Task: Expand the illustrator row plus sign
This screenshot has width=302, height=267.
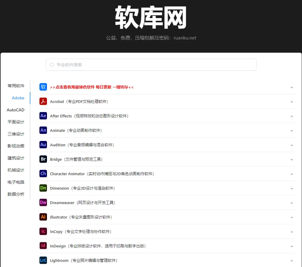Action: tap(291, 217)
